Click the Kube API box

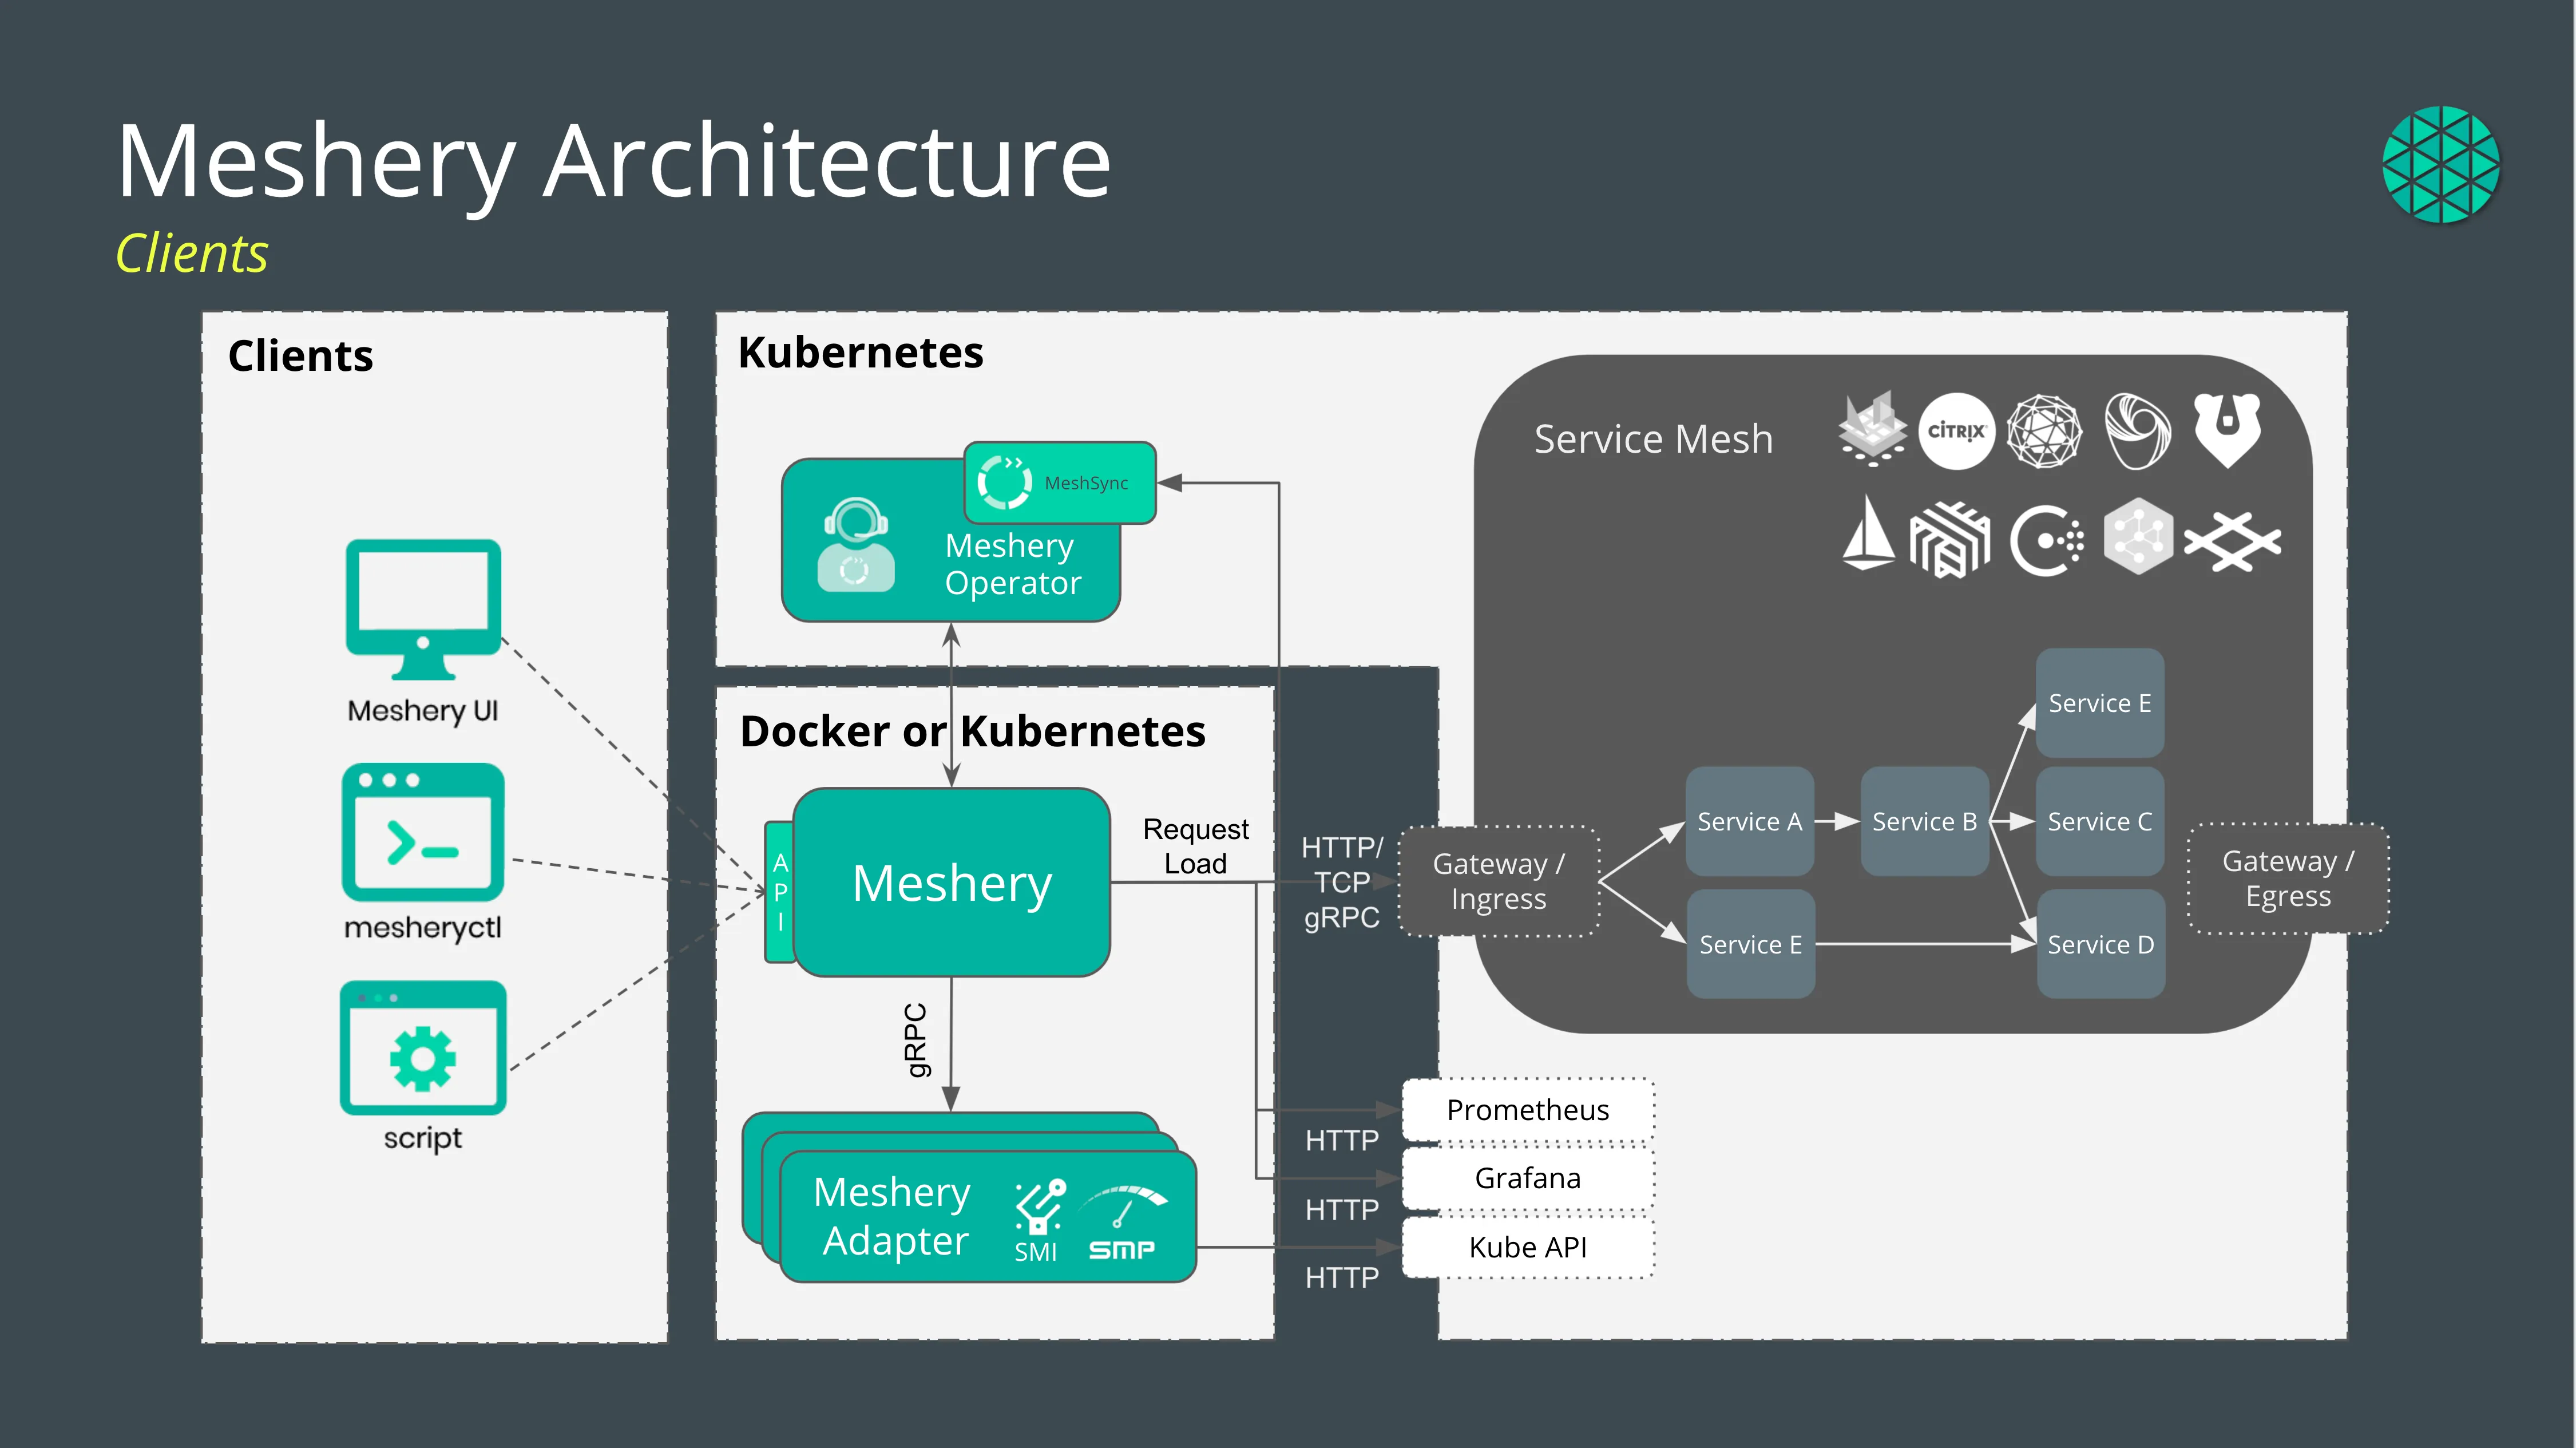pos(1527,1247)
